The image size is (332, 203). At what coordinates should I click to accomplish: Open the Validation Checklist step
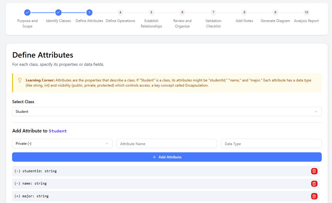coord(213,13)
